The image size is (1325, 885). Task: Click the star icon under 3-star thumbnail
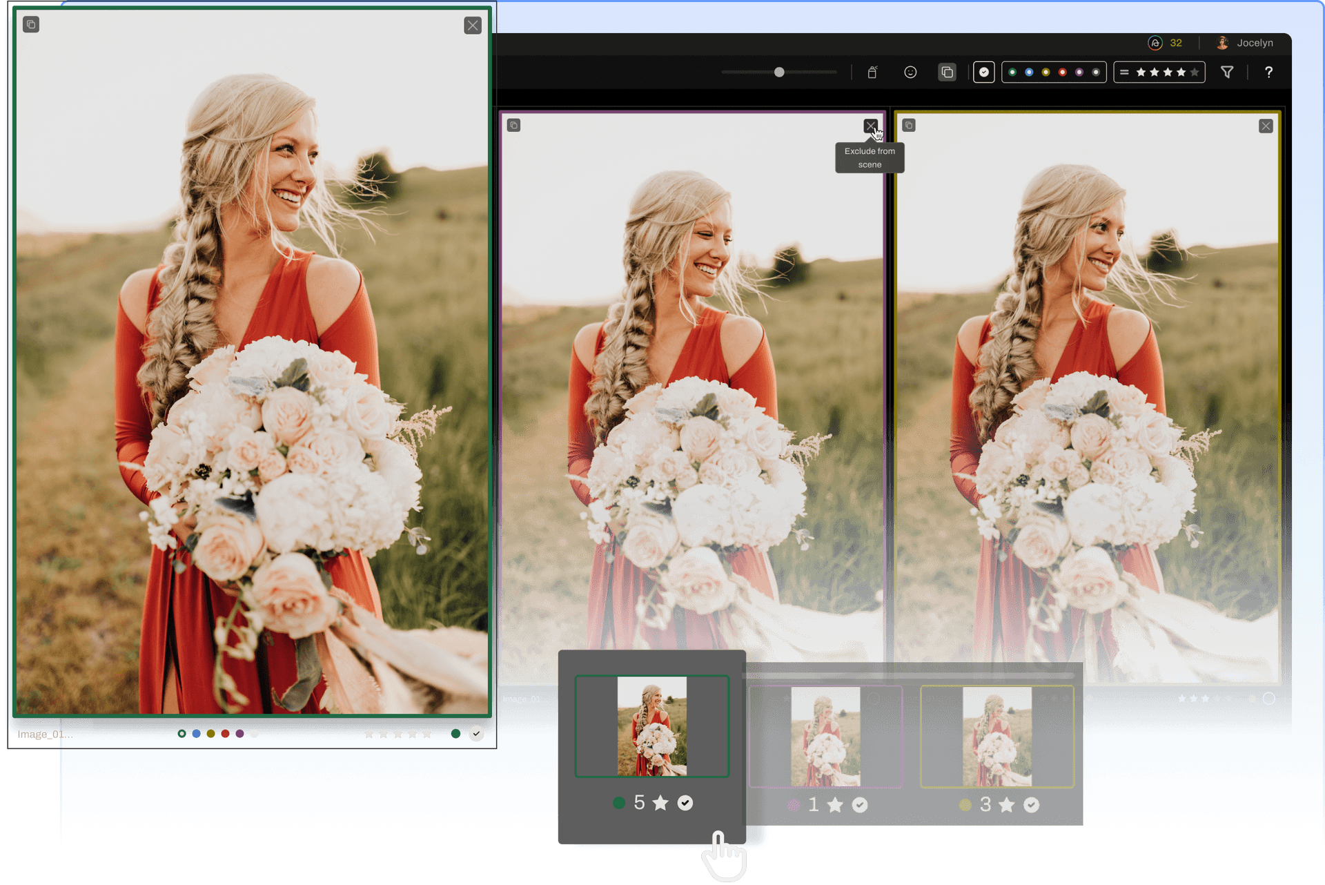[1007, 805]
